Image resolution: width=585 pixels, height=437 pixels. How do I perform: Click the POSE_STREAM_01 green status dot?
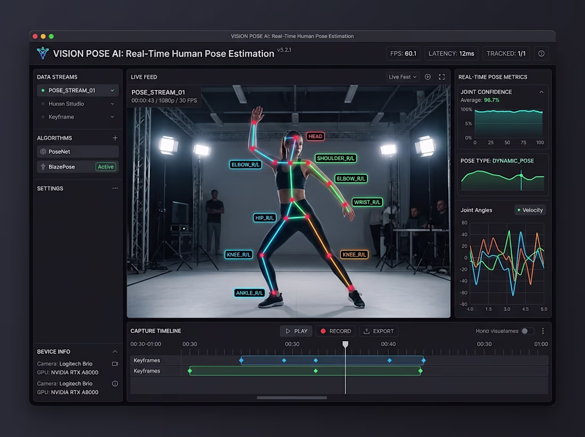pos(43,90)
